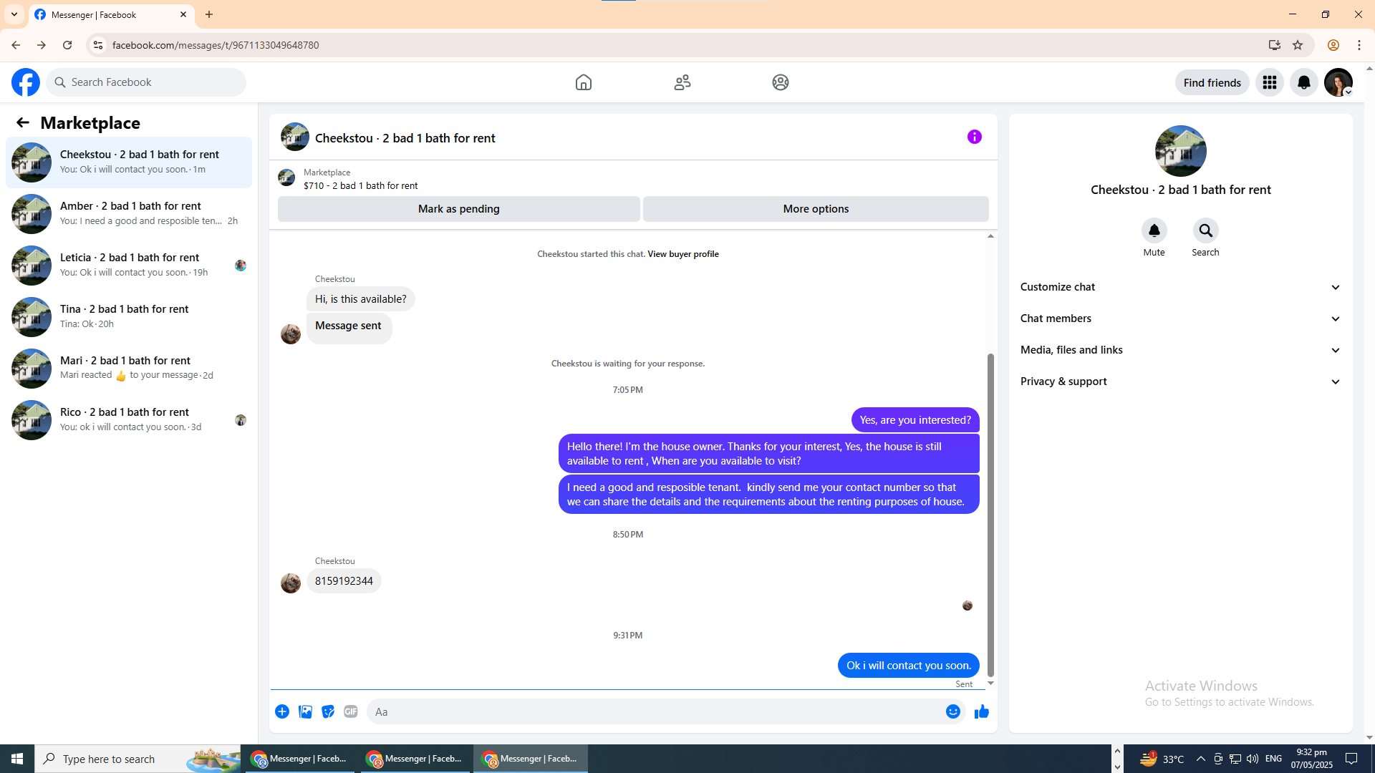Expand the Customize chat section
The height and width of the screenshot is (773, 1375).
pyautogui.click(x=1180, y=287)
